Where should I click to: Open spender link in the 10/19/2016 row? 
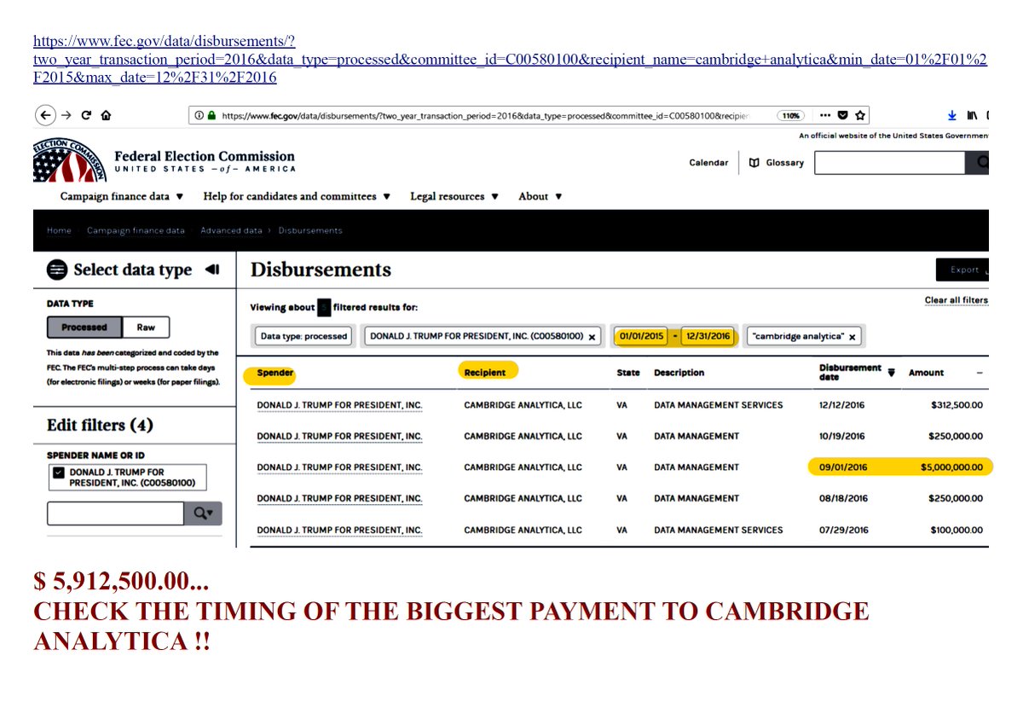click(x=339, y=437)
